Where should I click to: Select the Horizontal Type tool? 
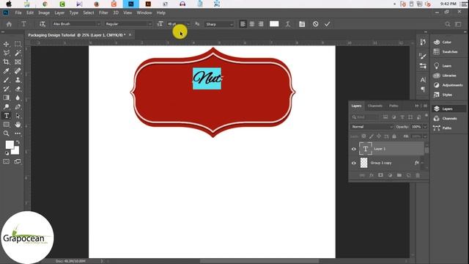pyautogui.click(x=7, y=116)
